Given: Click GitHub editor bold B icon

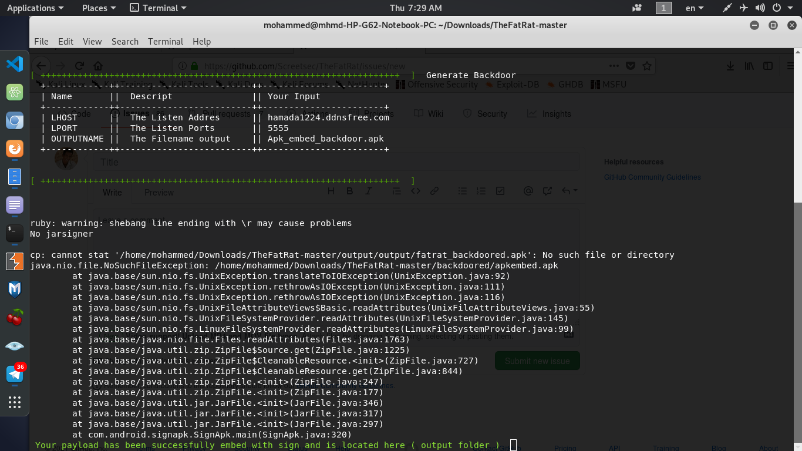Looking at the screenshot, I should [x=350, y=191].
